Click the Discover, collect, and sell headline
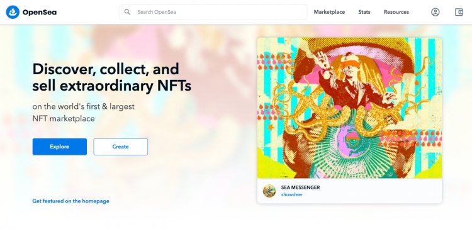Image resolution: width=472 pixels, height=229 pixels. [x=111, y=77]
